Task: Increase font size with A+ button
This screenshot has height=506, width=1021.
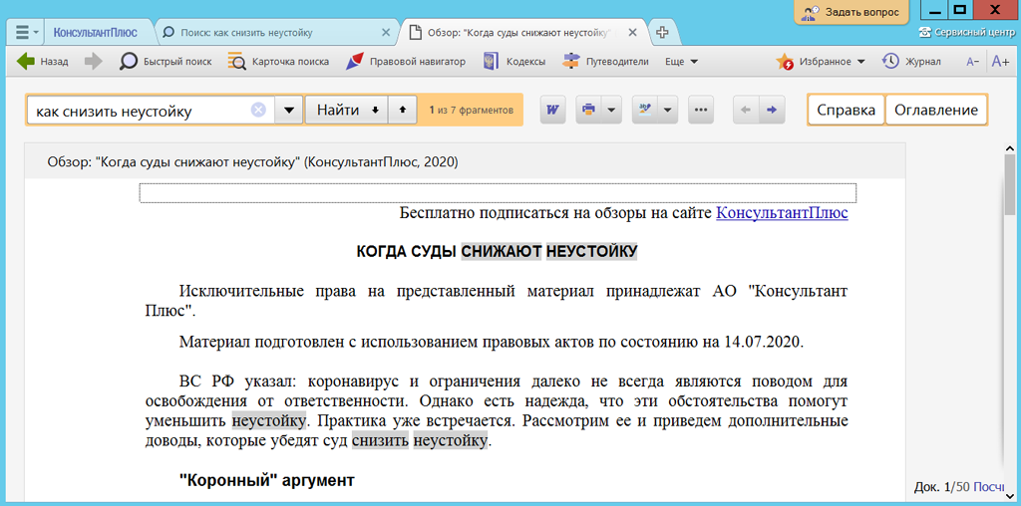Action: [x=999, y=62]
